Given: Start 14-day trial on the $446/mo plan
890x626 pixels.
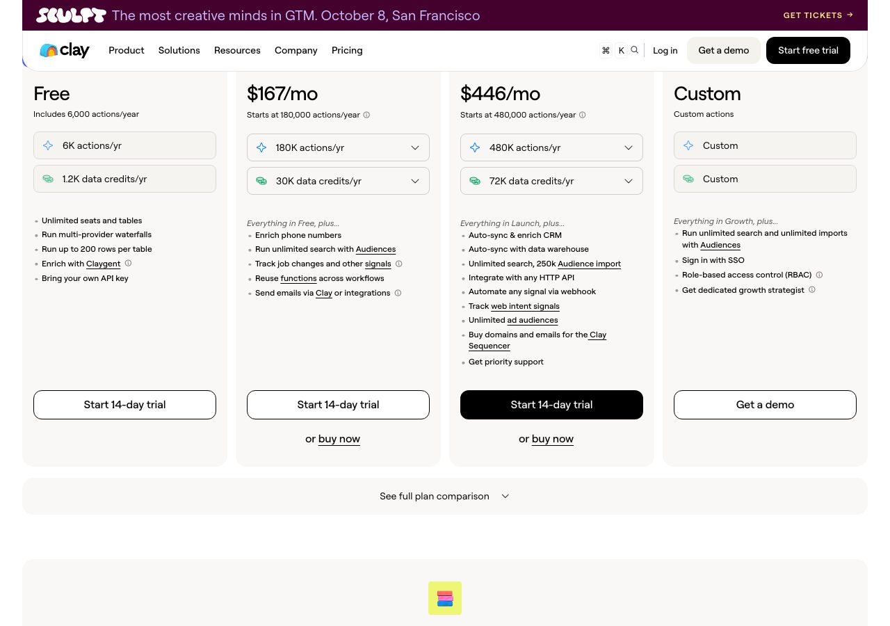Looking at the screenshot, I should 551,405.
